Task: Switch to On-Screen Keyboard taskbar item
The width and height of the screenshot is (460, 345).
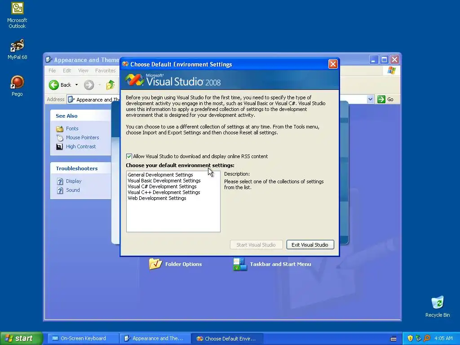Action: coord(83,338)
